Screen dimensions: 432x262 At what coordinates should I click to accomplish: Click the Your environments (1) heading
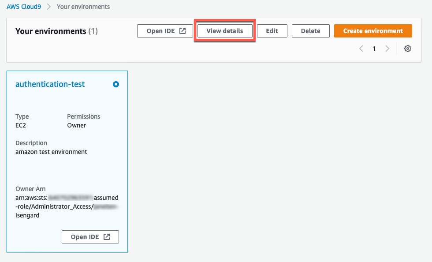56,31
